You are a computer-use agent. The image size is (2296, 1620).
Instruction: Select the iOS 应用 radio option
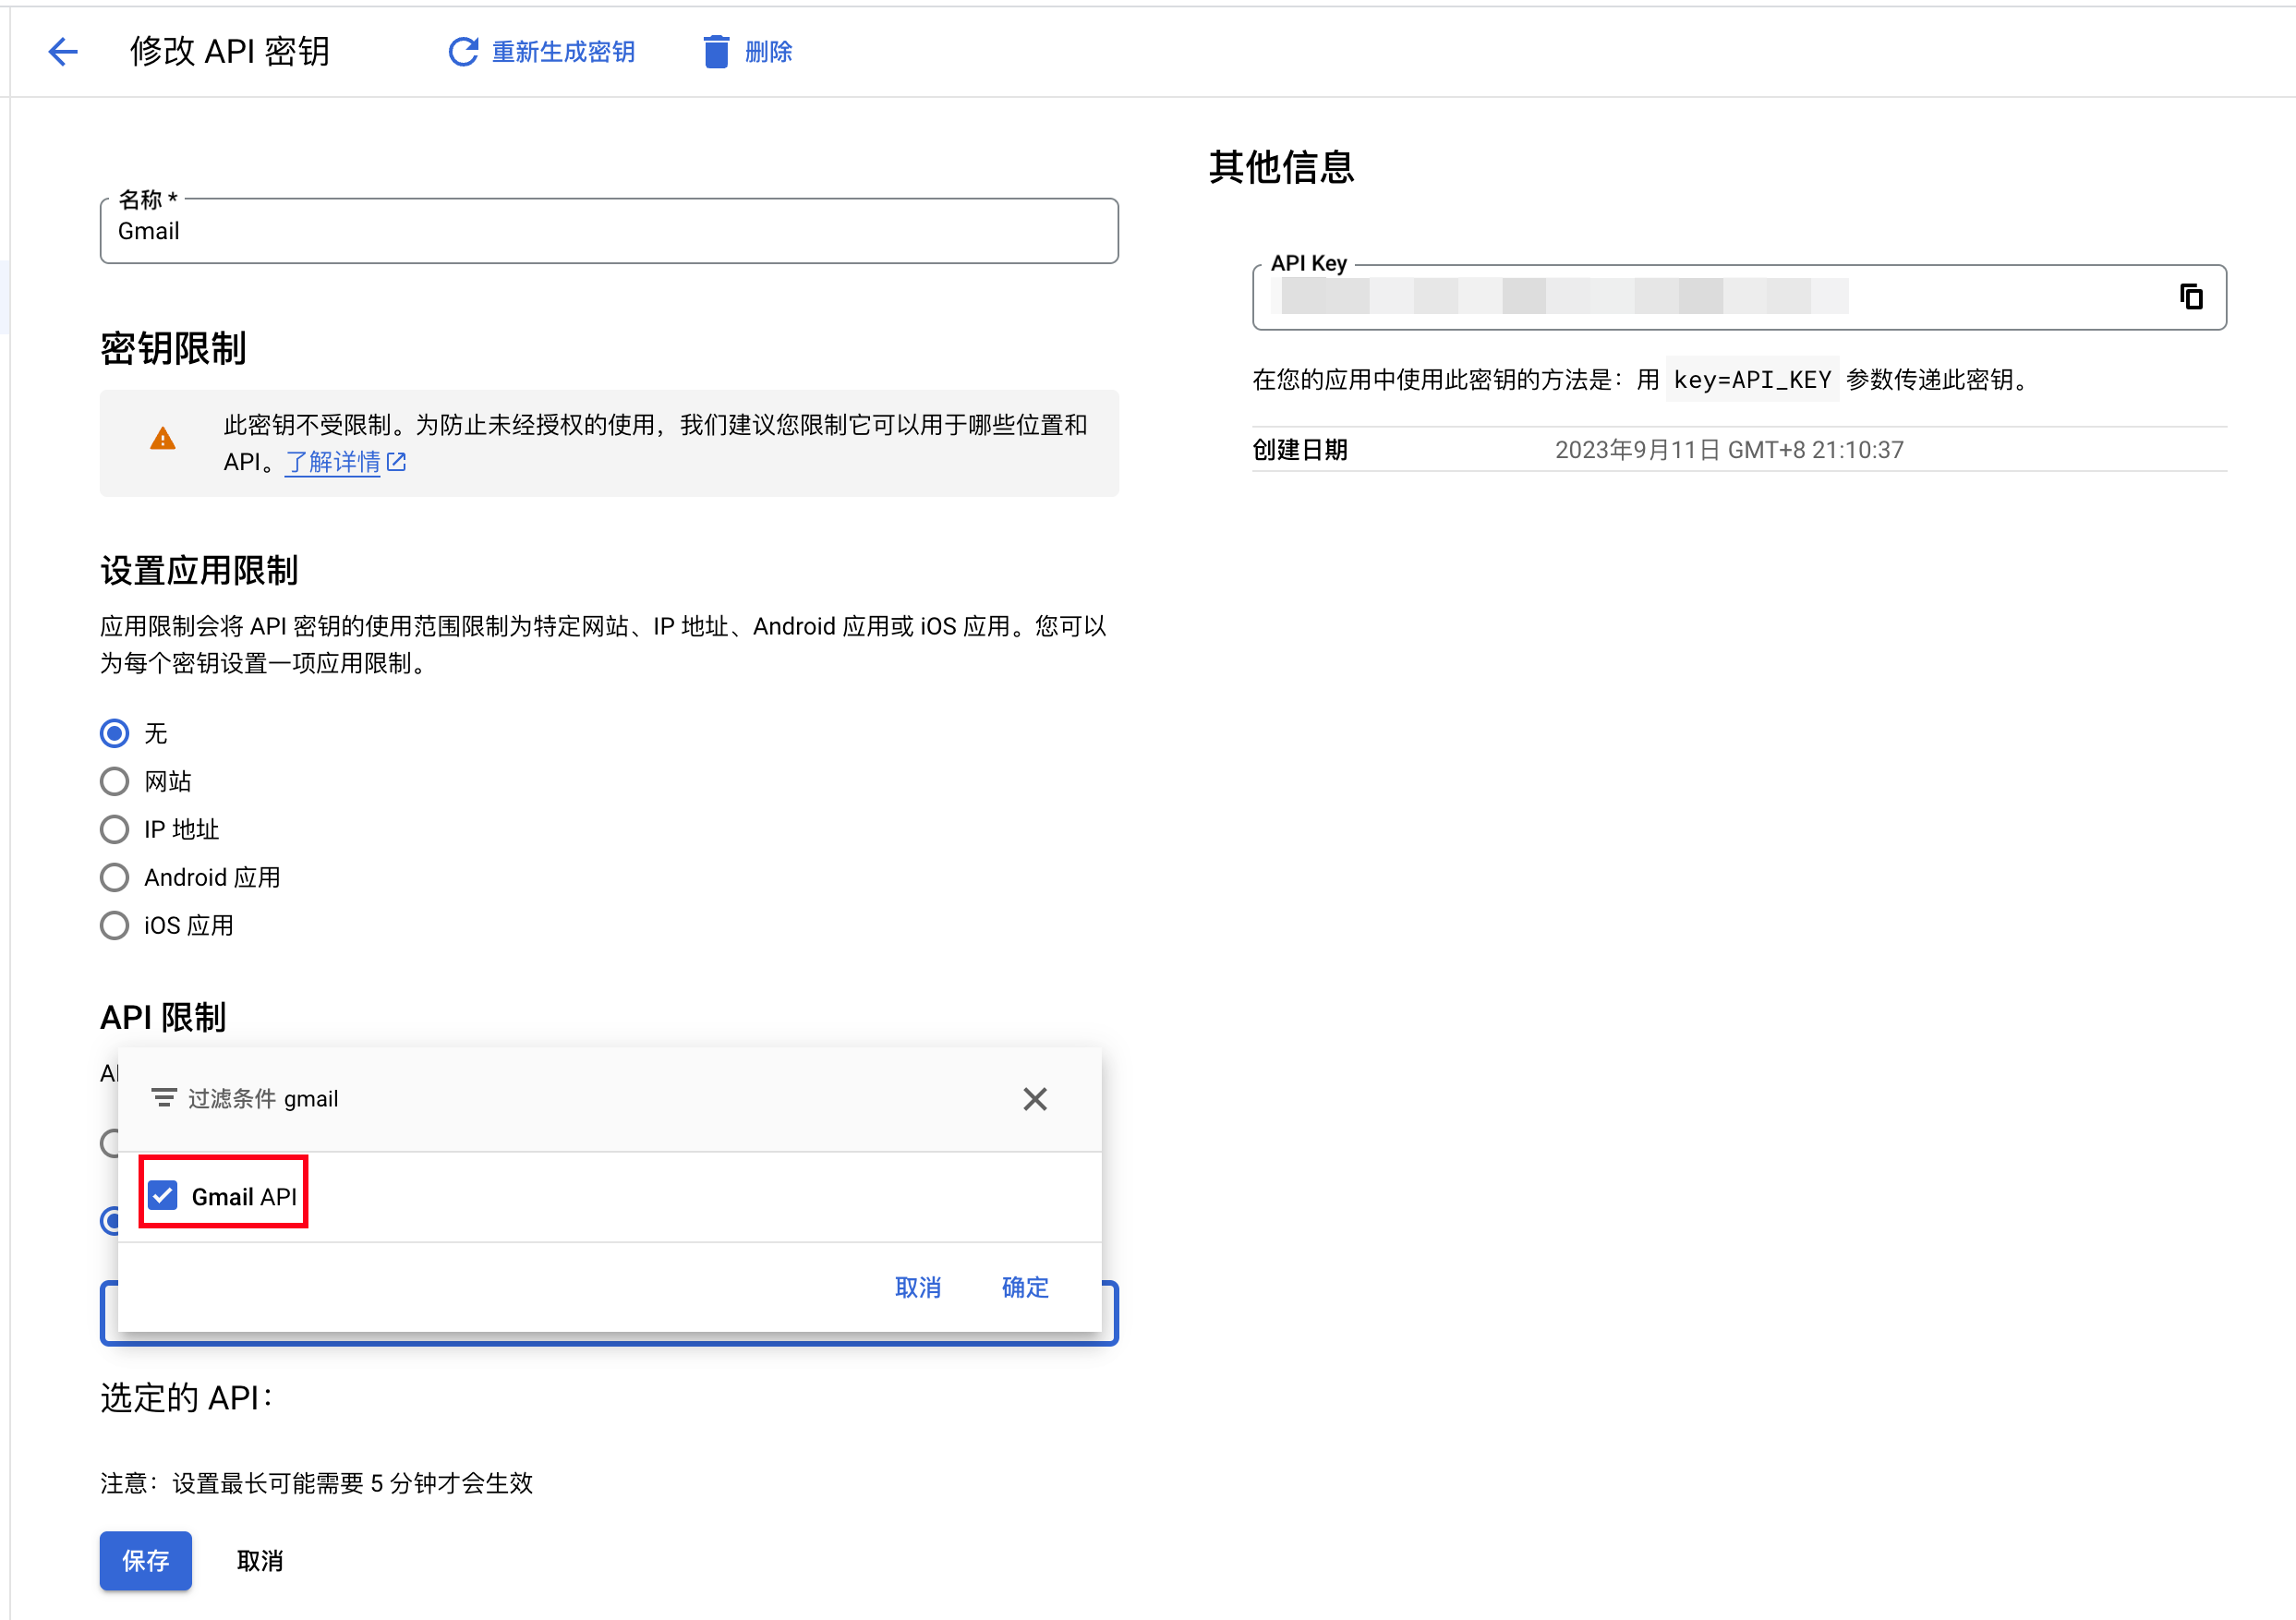pos(114,925)
